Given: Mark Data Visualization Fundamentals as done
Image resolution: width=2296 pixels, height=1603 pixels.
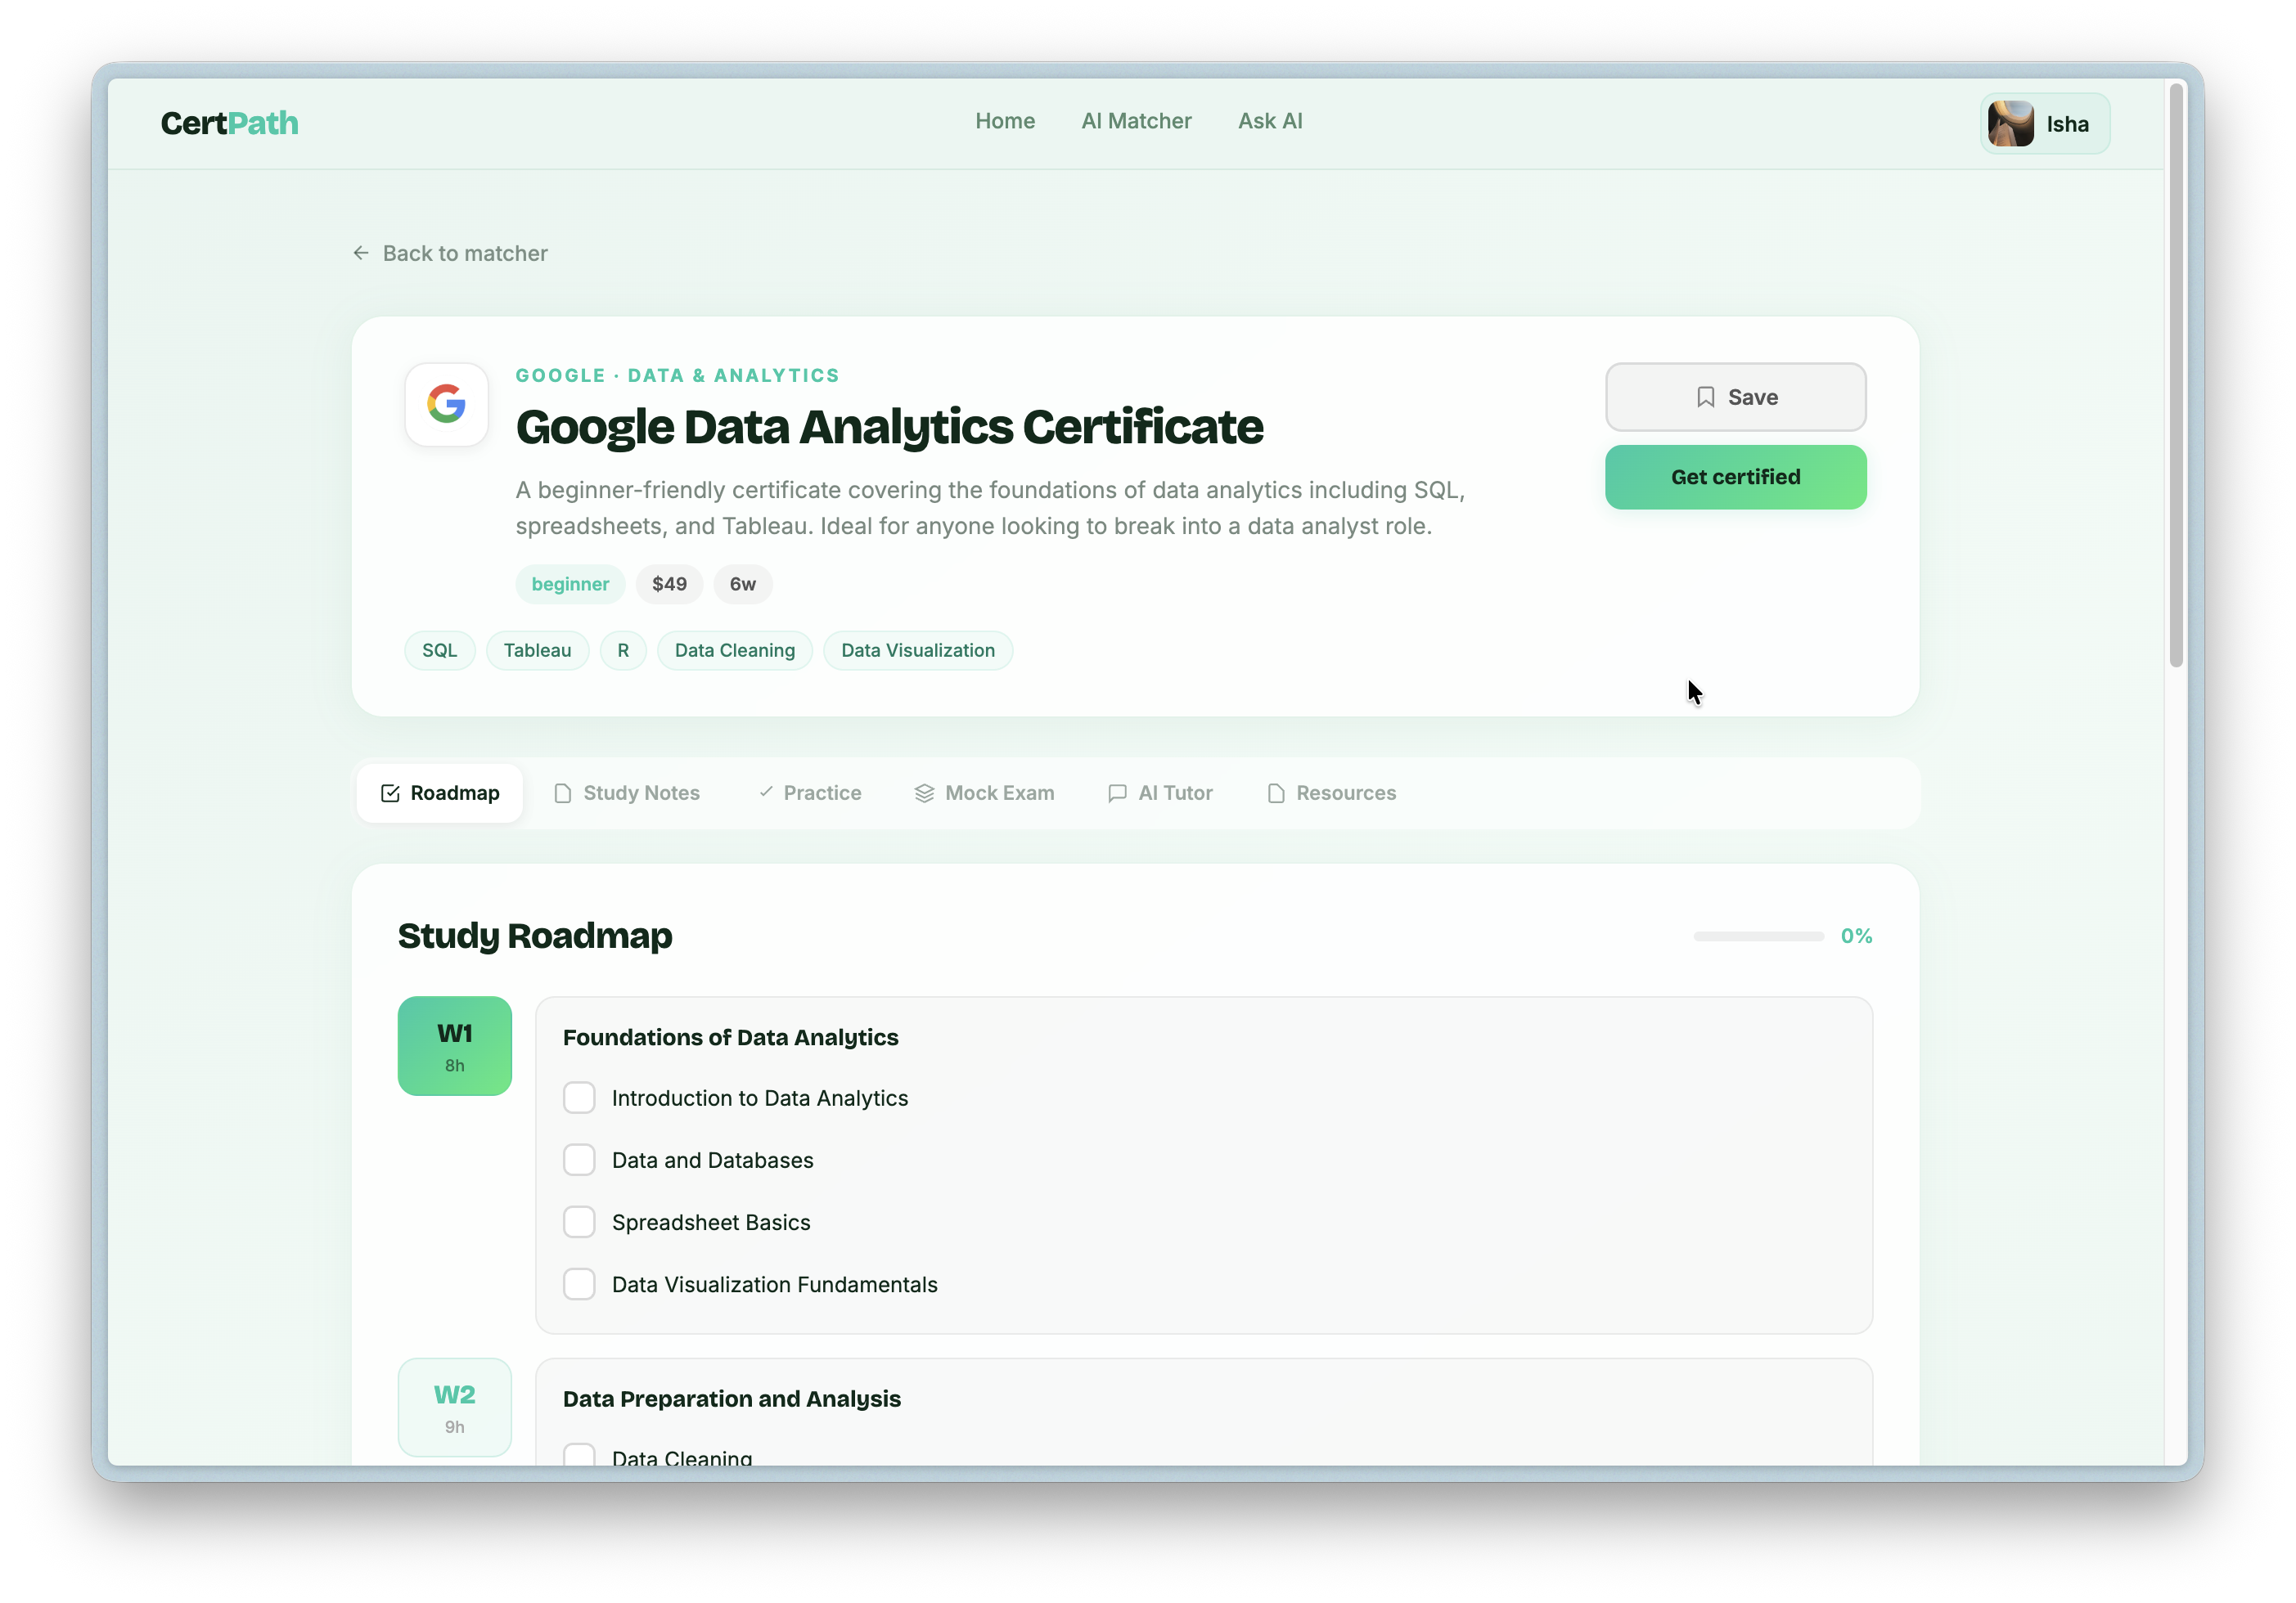Looking at the screenshot, I should point(579,1283).
